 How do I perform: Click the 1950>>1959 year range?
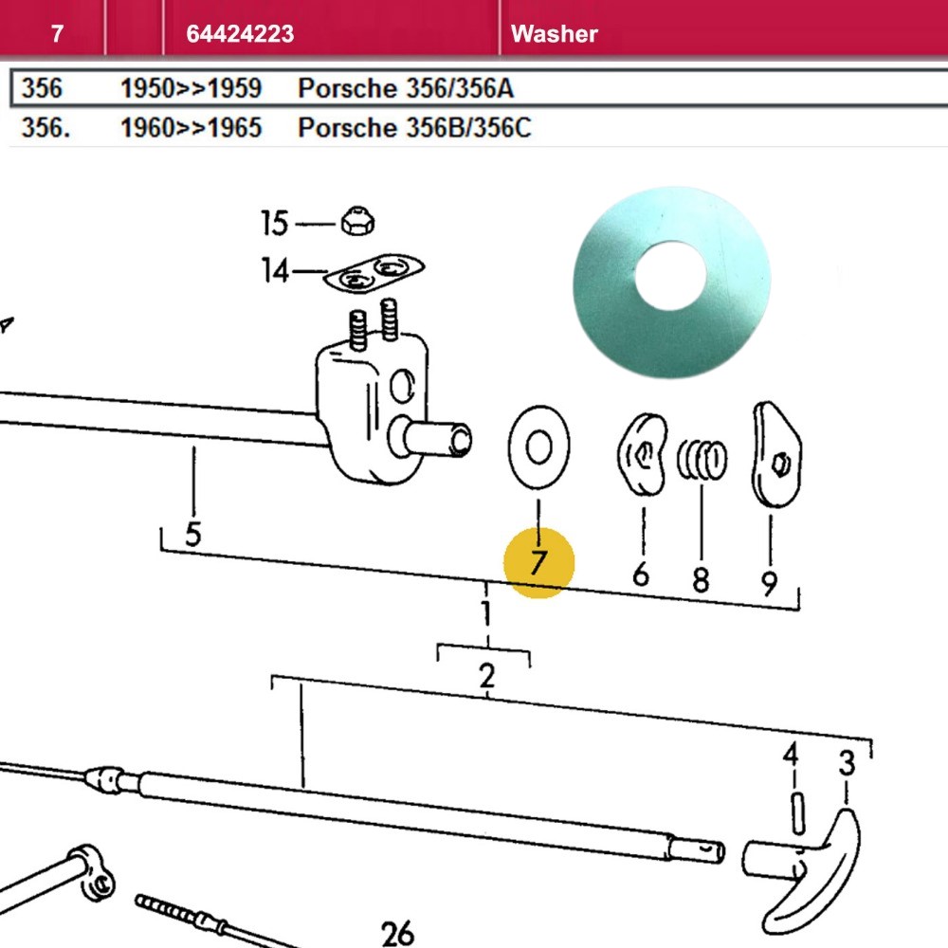point(191,88)
